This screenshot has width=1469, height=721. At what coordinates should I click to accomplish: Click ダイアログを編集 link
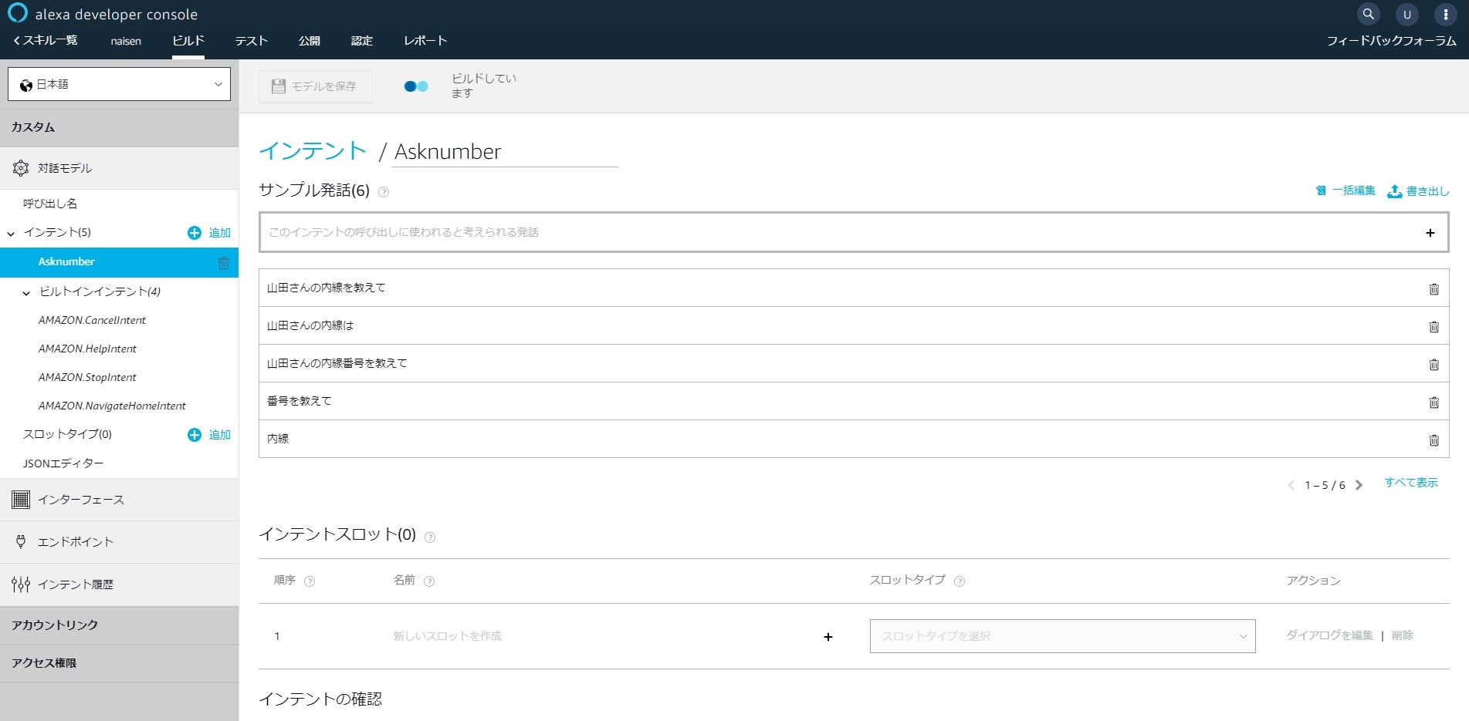point(1329,635)
